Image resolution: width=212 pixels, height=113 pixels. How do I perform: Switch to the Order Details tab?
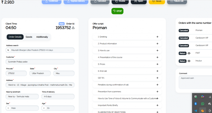pos(15,37)
